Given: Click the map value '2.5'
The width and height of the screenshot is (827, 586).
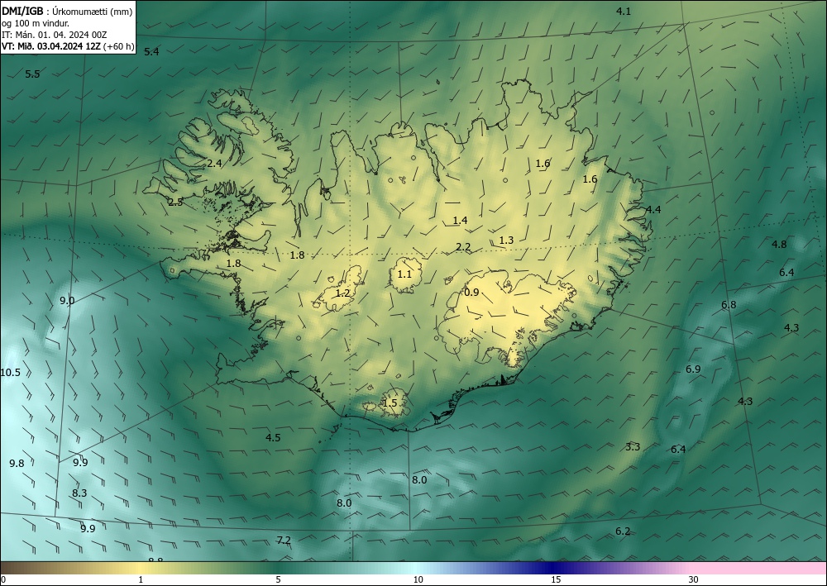Looking at the screenshot, I should [x=175, y=202].
